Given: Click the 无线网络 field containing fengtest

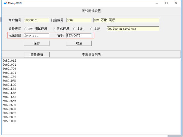Looking at the screenshot, I should click(x=36, y=35).
